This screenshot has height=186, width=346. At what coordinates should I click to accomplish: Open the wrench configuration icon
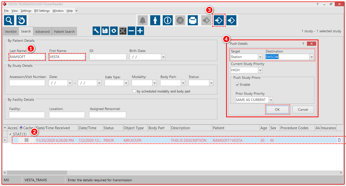point(96,31)
